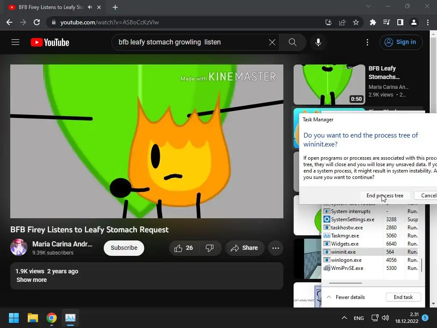
Task: Click Task Manager taskbar icon
Action: pos(70,318)
